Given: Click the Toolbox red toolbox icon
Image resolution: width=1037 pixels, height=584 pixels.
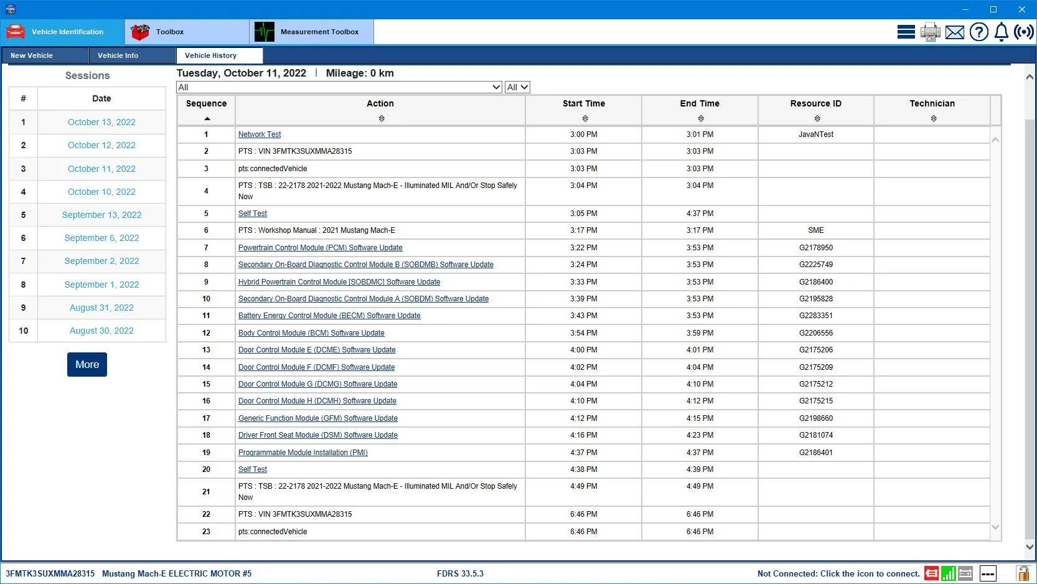Looking at the screenshot, I should pyautogui.click(x=140, y=32).
